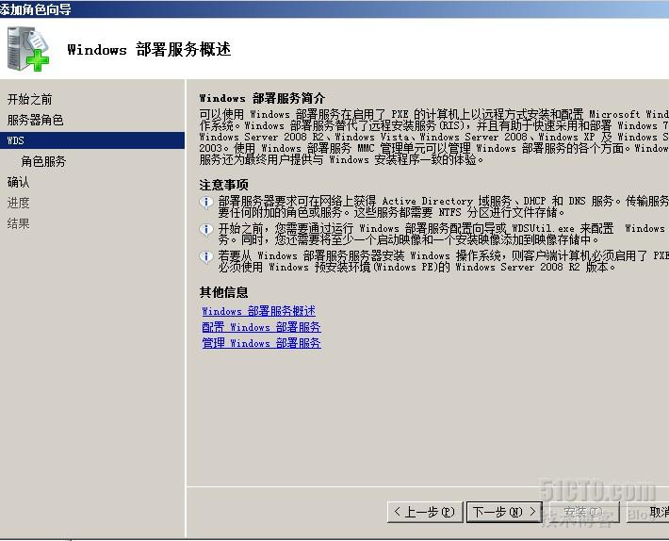Viewport: 669px width, 541px height.
Task: Click the 取消 cancel button
Action: (647, 512)
